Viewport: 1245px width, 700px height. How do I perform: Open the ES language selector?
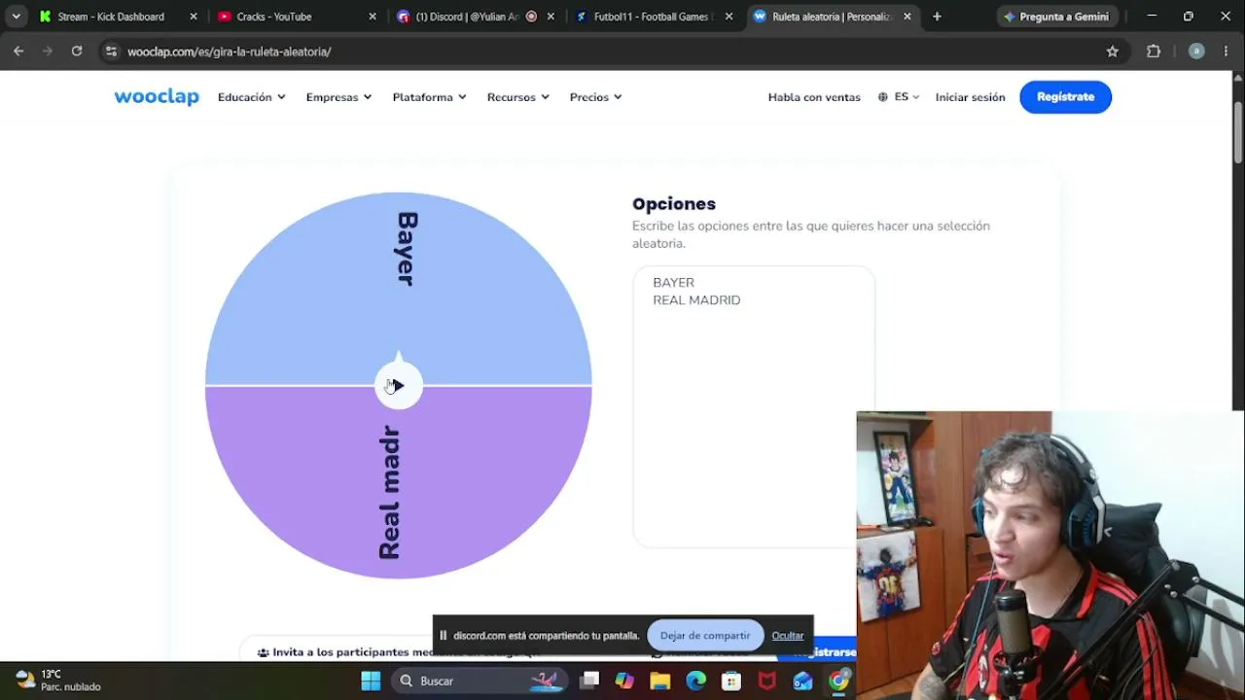pos(899,97)
